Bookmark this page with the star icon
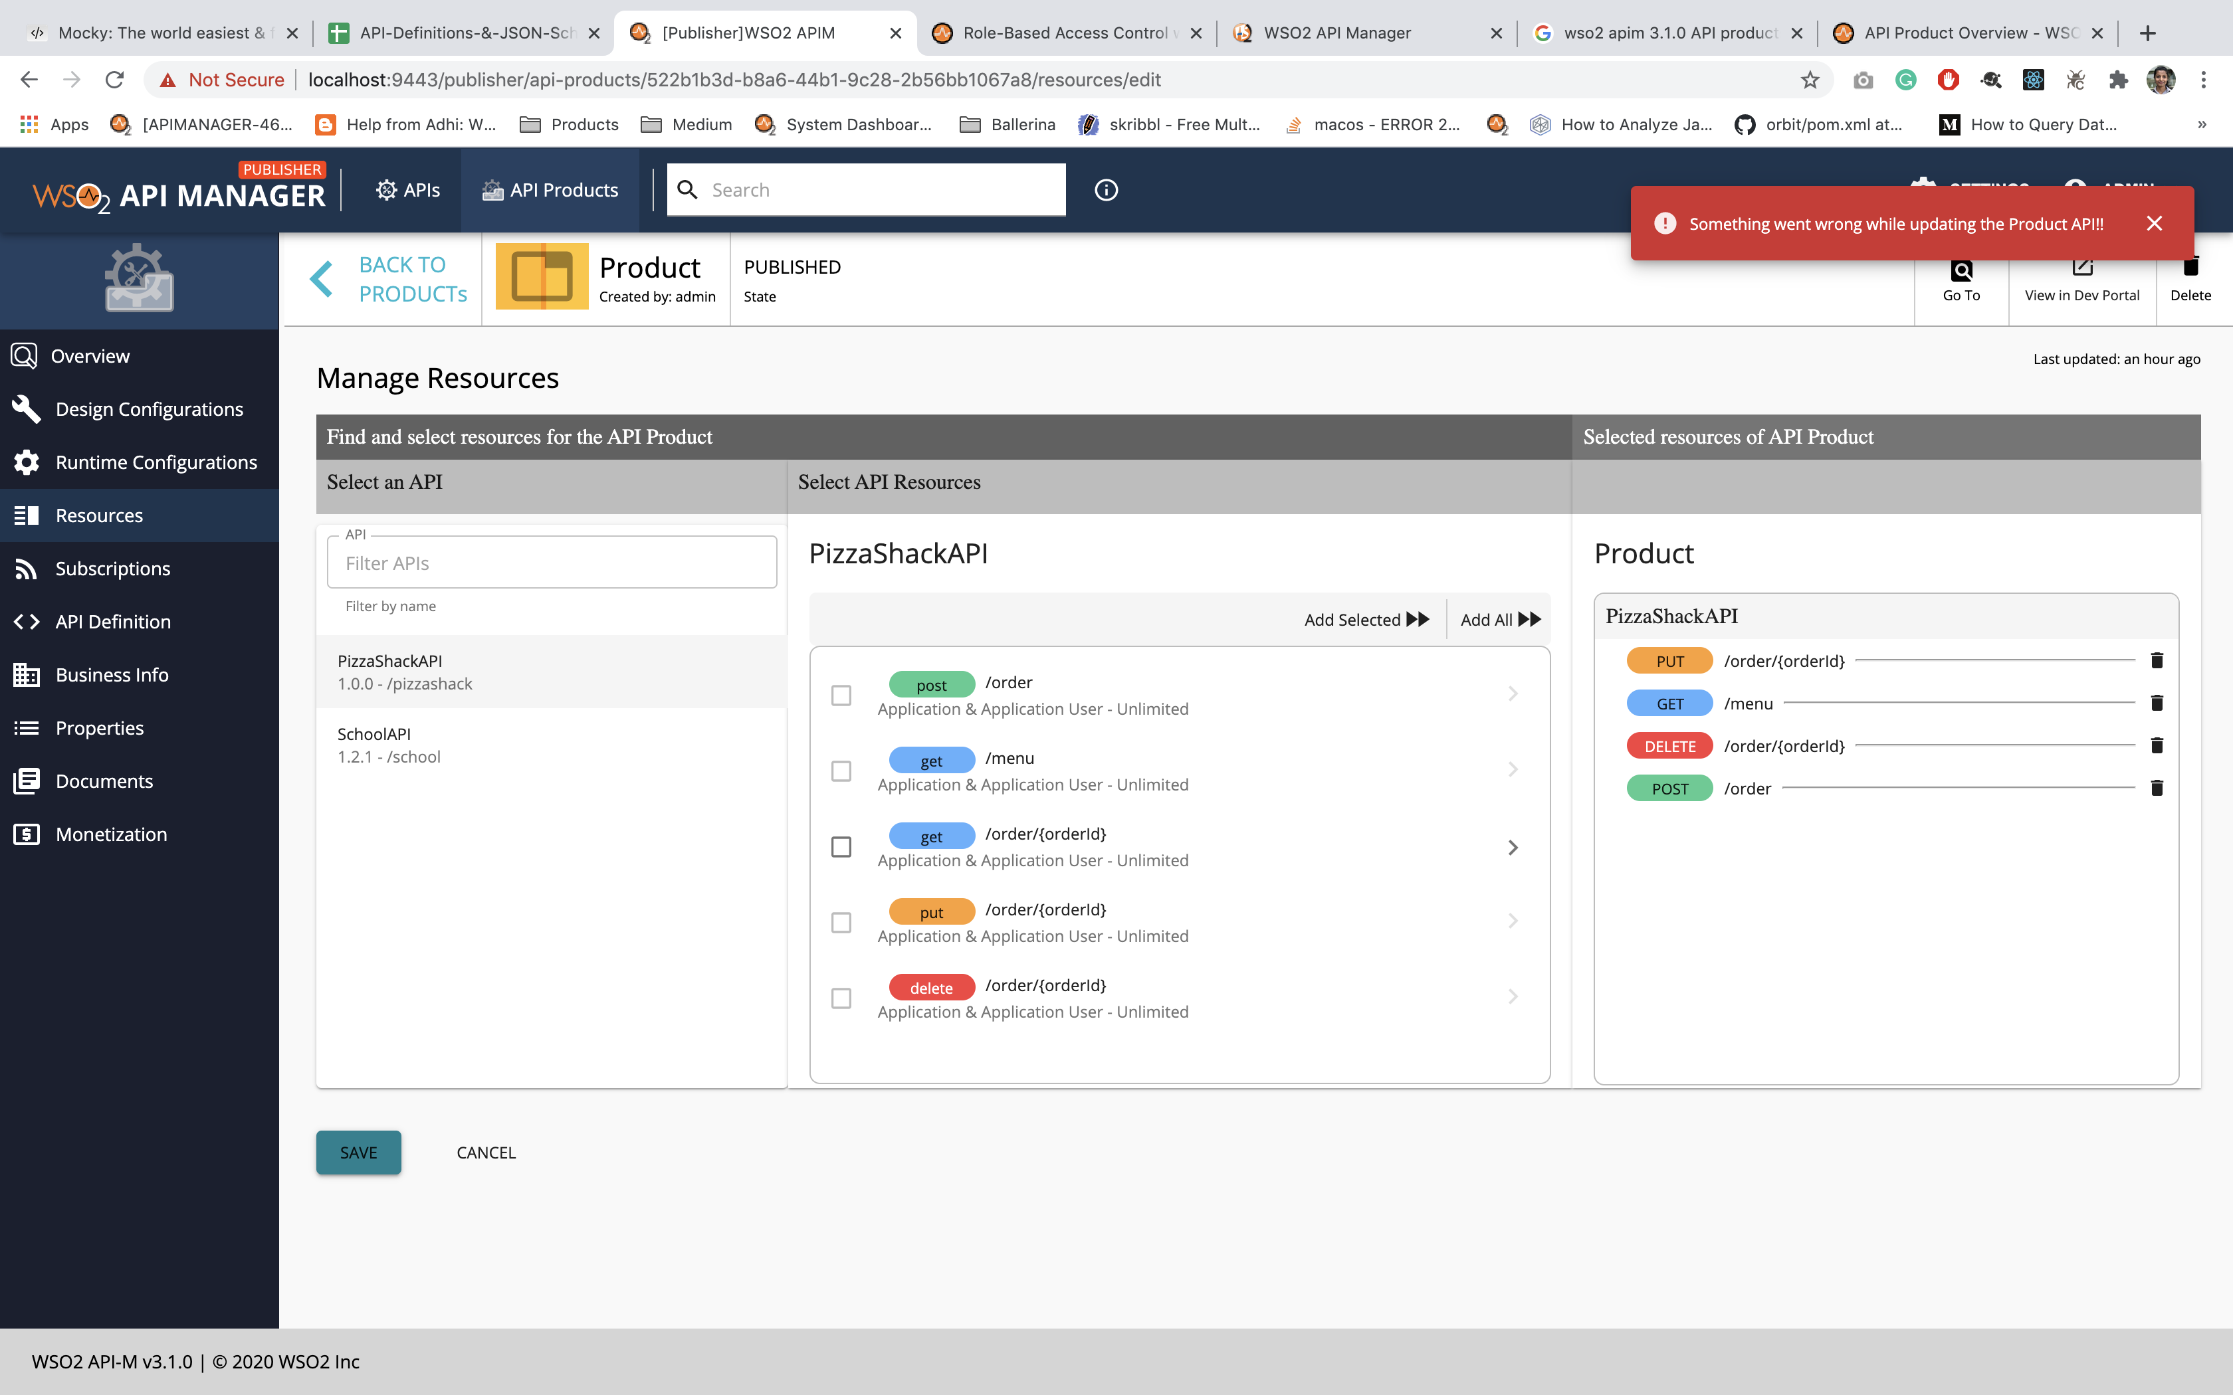The height and width of the screenshot is (1395, 2233). 1810,80
